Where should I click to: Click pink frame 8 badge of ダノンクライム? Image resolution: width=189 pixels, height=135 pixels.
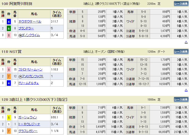click(9, 35)
